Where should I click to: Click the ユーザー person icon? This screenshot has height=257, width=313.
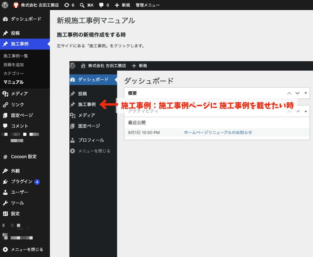point(5,192)
